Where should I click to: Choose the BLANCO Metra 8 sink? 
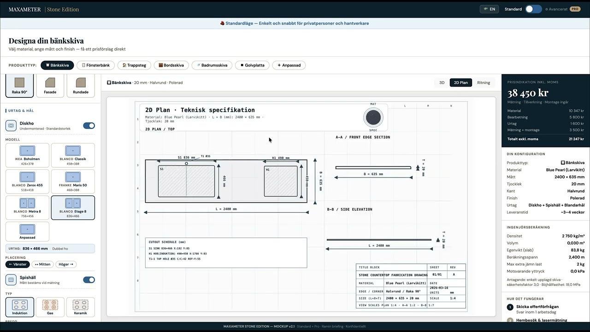click(x=27, y=207)
